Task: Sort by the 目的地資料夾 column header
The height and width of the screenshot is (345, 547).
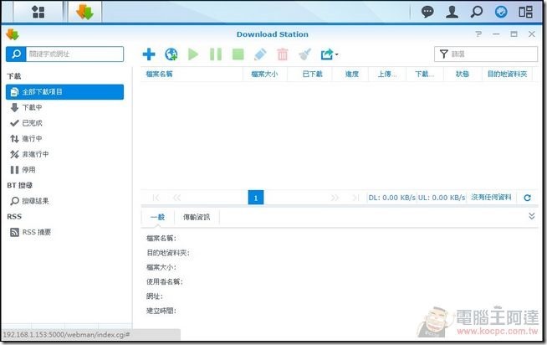Action: click(x=507, y=74)
